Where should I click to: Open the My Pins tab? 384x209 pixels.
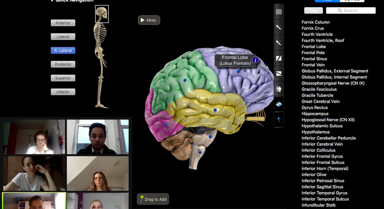click(352, 1)
